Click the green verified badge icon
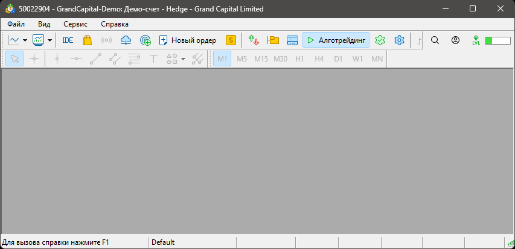515x249 pixels. point(380,40)
